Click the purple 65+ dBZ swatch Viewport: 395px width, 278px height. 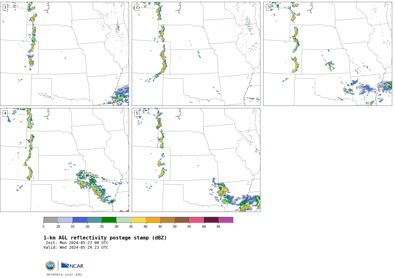pyautogui.click(x=226, y=220)
